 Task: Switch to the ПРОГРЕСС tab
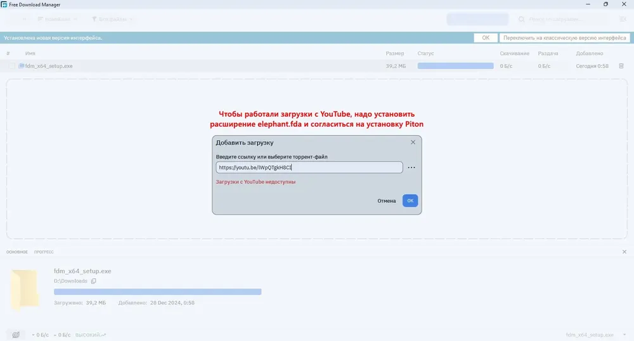click(x=44, y=252)
